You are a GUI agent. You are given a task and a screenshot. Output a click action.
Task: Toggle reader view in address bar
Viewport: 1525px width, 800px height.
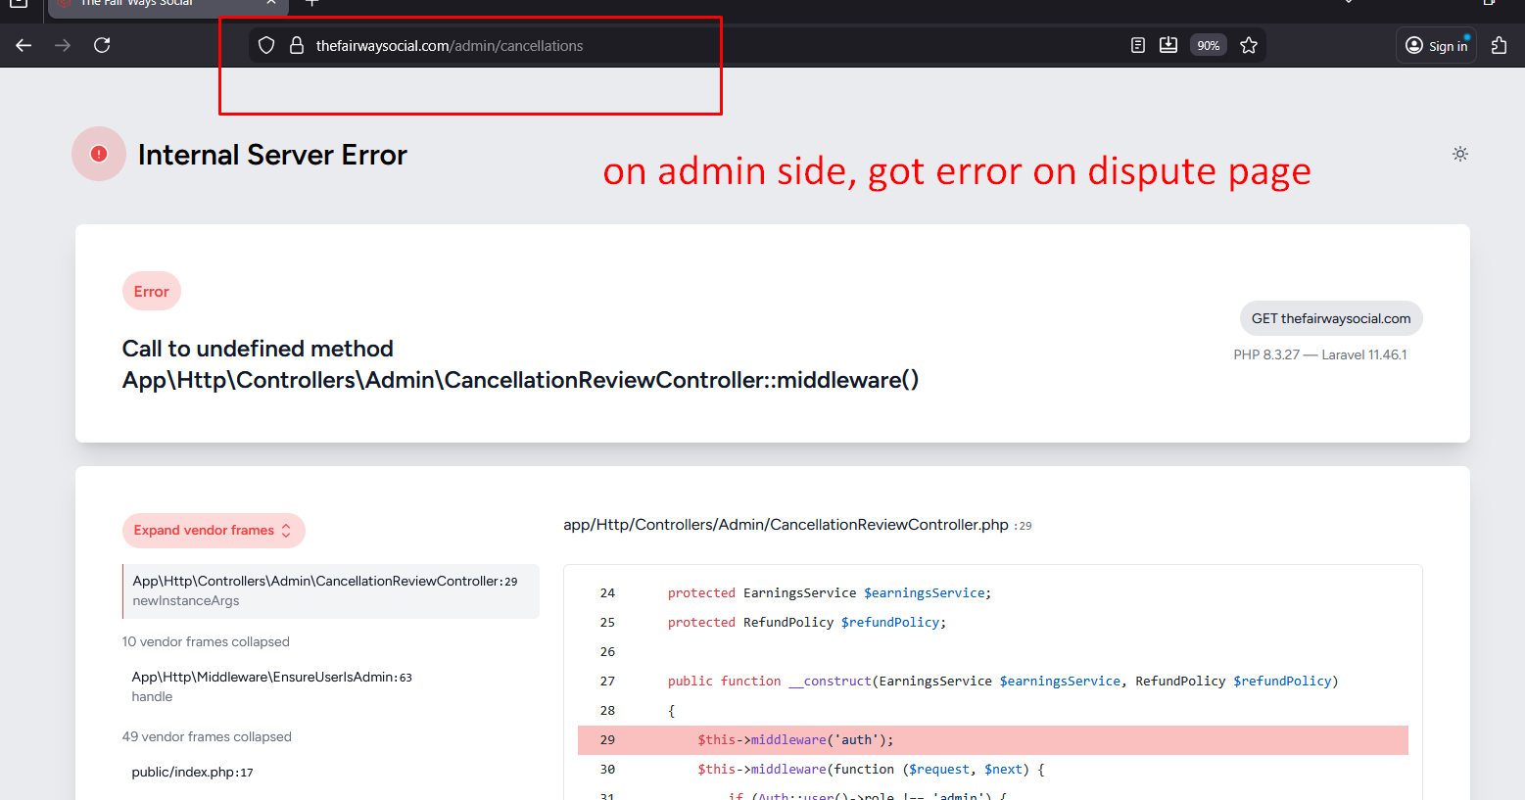pyautogui.click(x=1137, y=46)
